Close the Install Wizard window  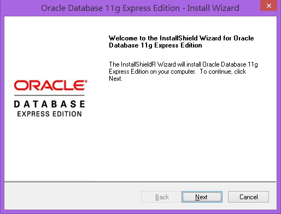[269, 5]
